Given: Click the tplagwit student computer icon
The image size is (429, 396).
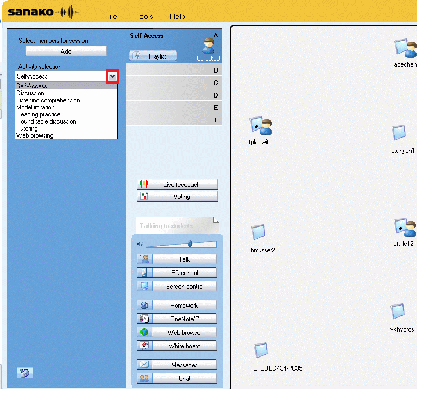Looking at the screenshot, I should (x=260, y=126).
